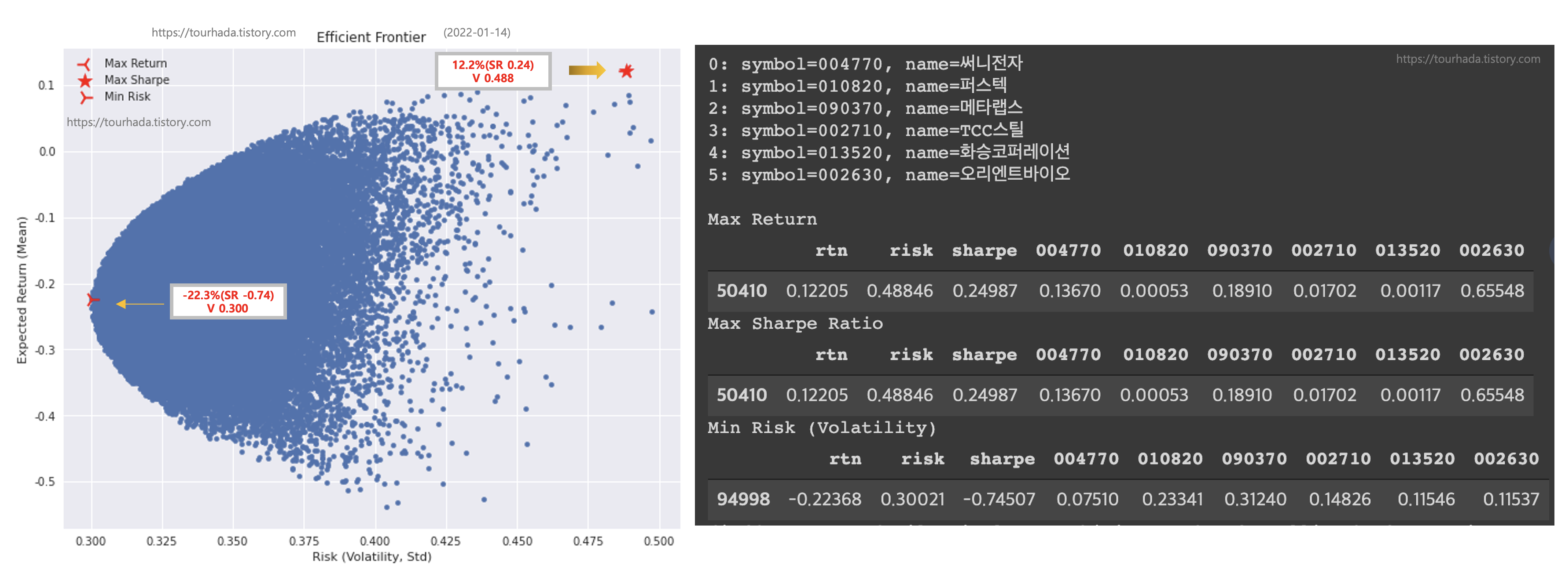1565x573 pixels.
Task: Click Min Risk legend marker icon
Action: pos(86,97)
